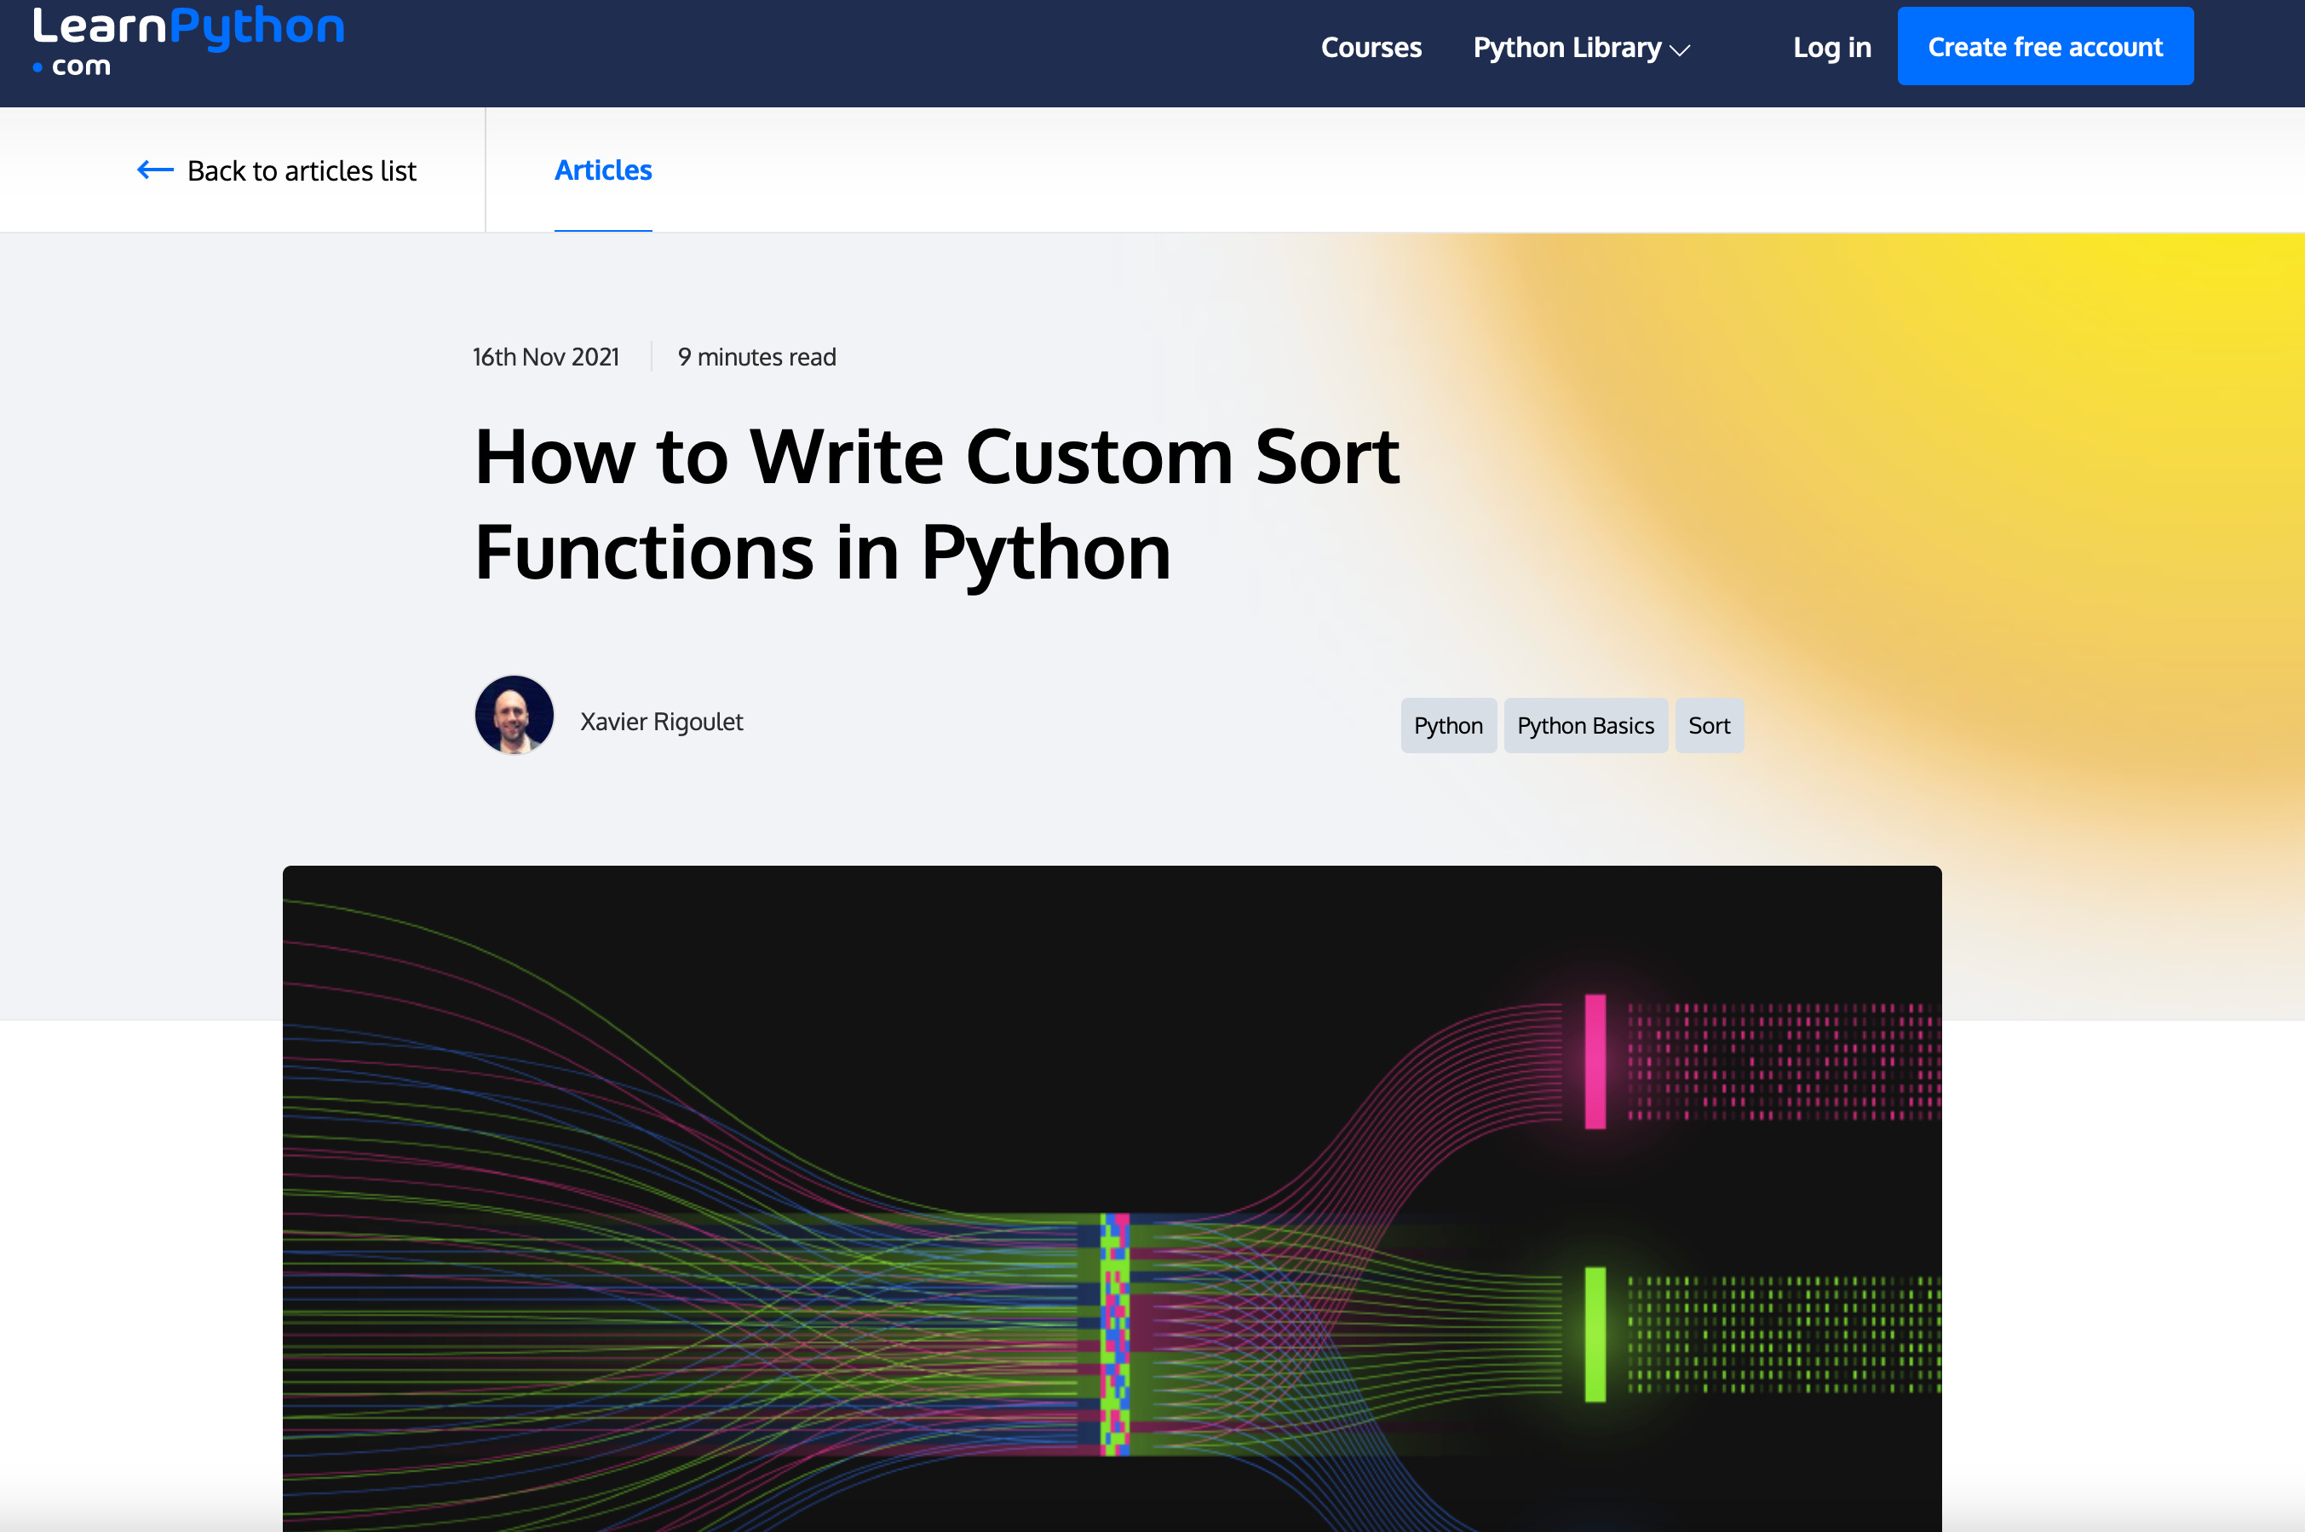The image size is (2305, 1532).
Task: Click the Log in link
Action: (1831, 47)
